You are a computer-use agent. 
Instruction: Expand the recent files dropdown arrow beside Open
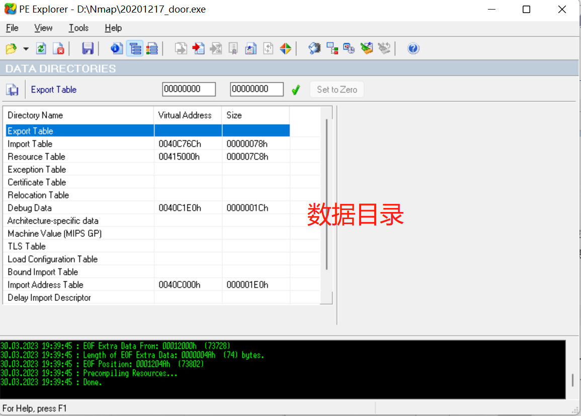[26, 49]
